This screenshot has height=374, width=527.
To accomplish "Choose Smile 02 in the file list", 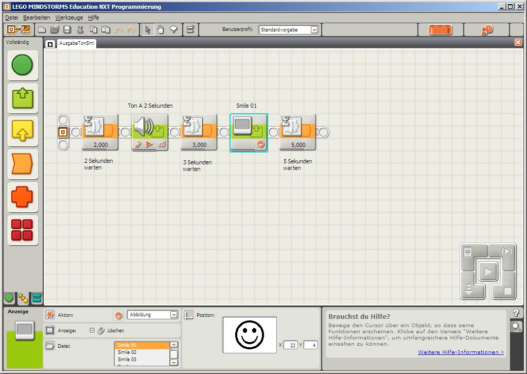I will point(127,352).
